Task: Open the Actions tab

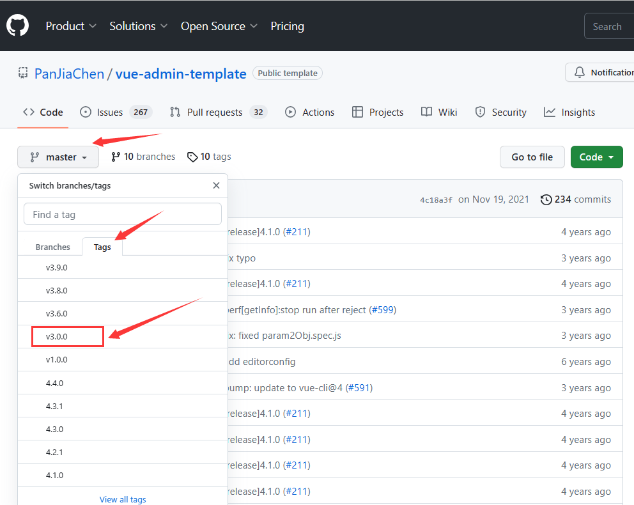Action: click(x=310, y=112)
